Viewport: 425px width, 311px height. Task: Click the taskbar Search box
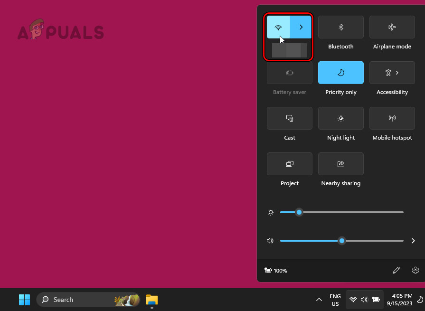click(88, 300)
